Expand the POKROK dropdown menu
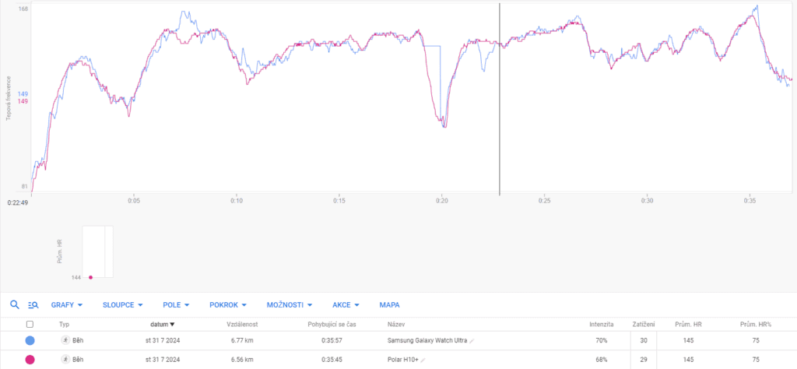 [228, 305]
